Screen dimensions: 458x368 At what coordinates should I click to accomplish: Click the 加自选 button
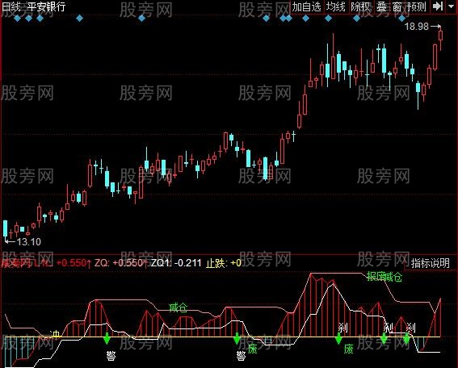(306, 6)
